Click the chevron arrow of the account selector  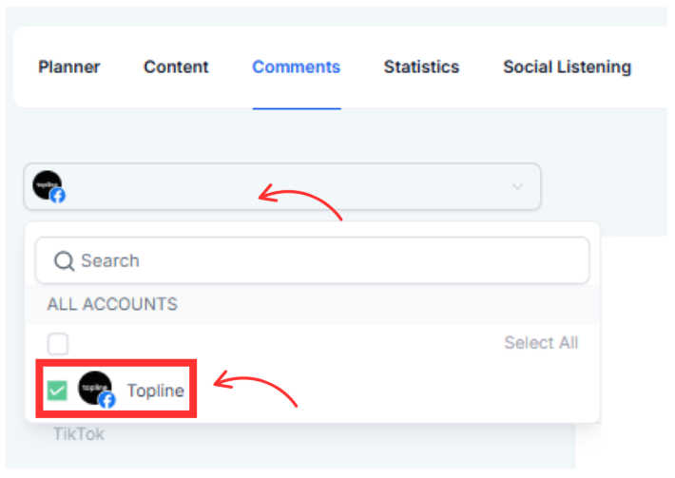(x=517, y=187)
